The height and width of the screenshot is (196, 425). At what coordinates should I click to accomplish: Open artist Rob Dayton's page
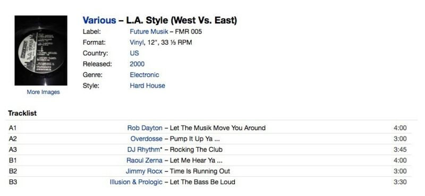[144, 128]
